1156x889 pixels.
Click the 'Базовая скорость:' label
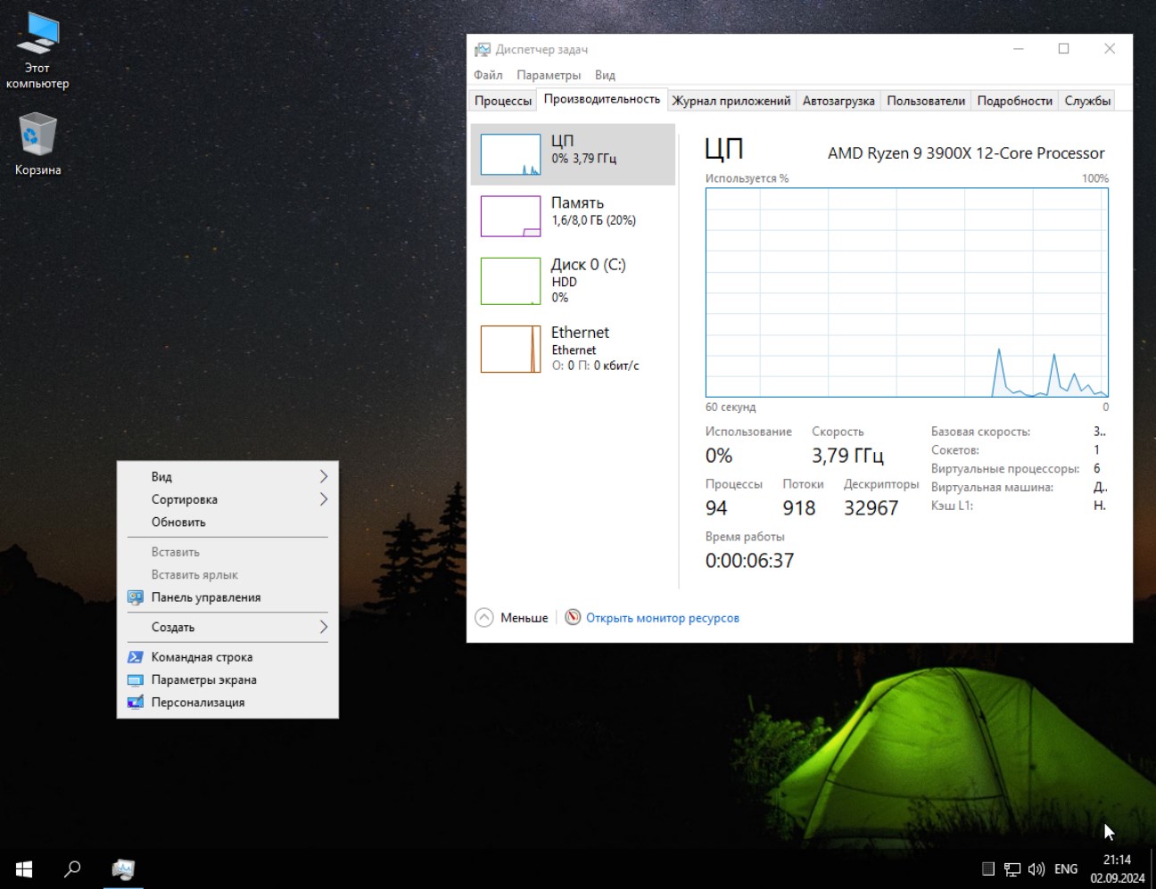(980, 432)
